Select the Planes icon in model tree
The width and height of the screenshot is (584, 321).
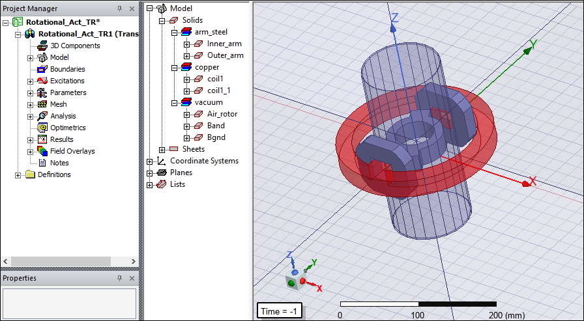(x=162, y=173)
